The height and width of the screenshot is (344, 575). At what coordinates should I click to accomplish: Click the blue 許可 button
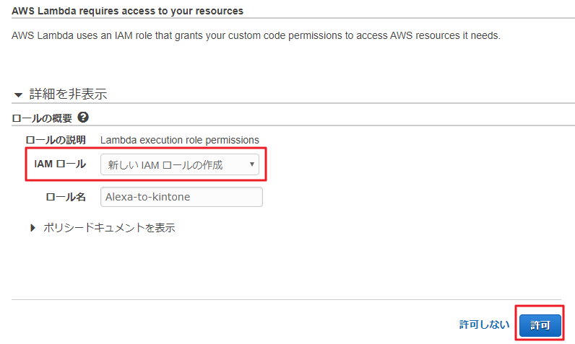click(540, 325)
